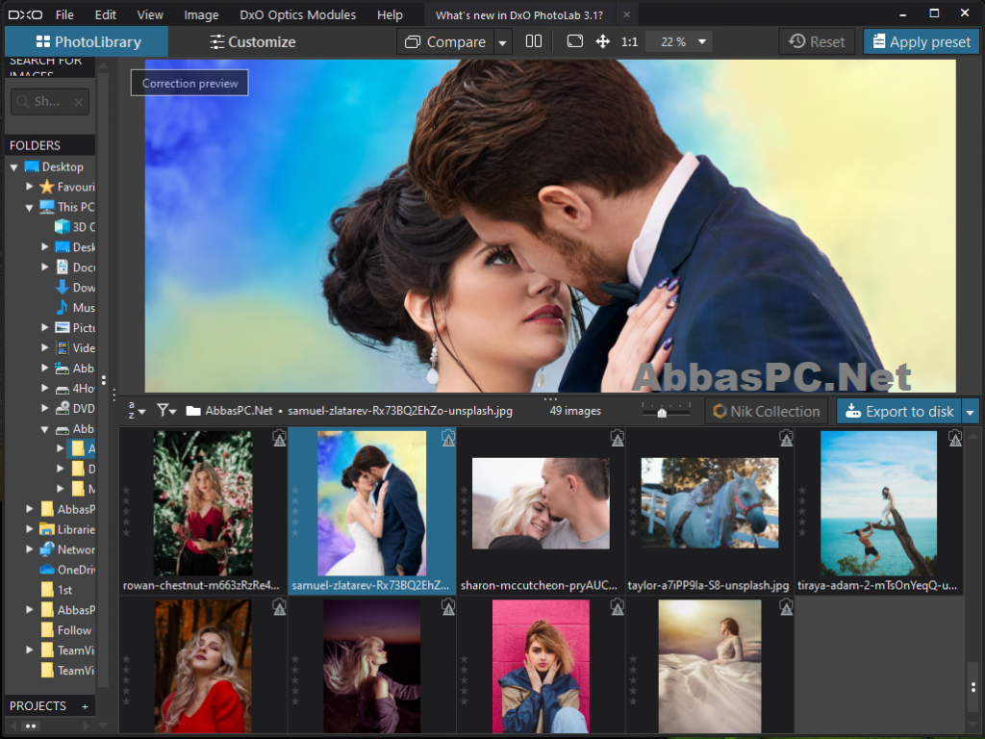Screen dimensions: 985x739
Task: Click the search images input field
Action: [x=50, y=102]
